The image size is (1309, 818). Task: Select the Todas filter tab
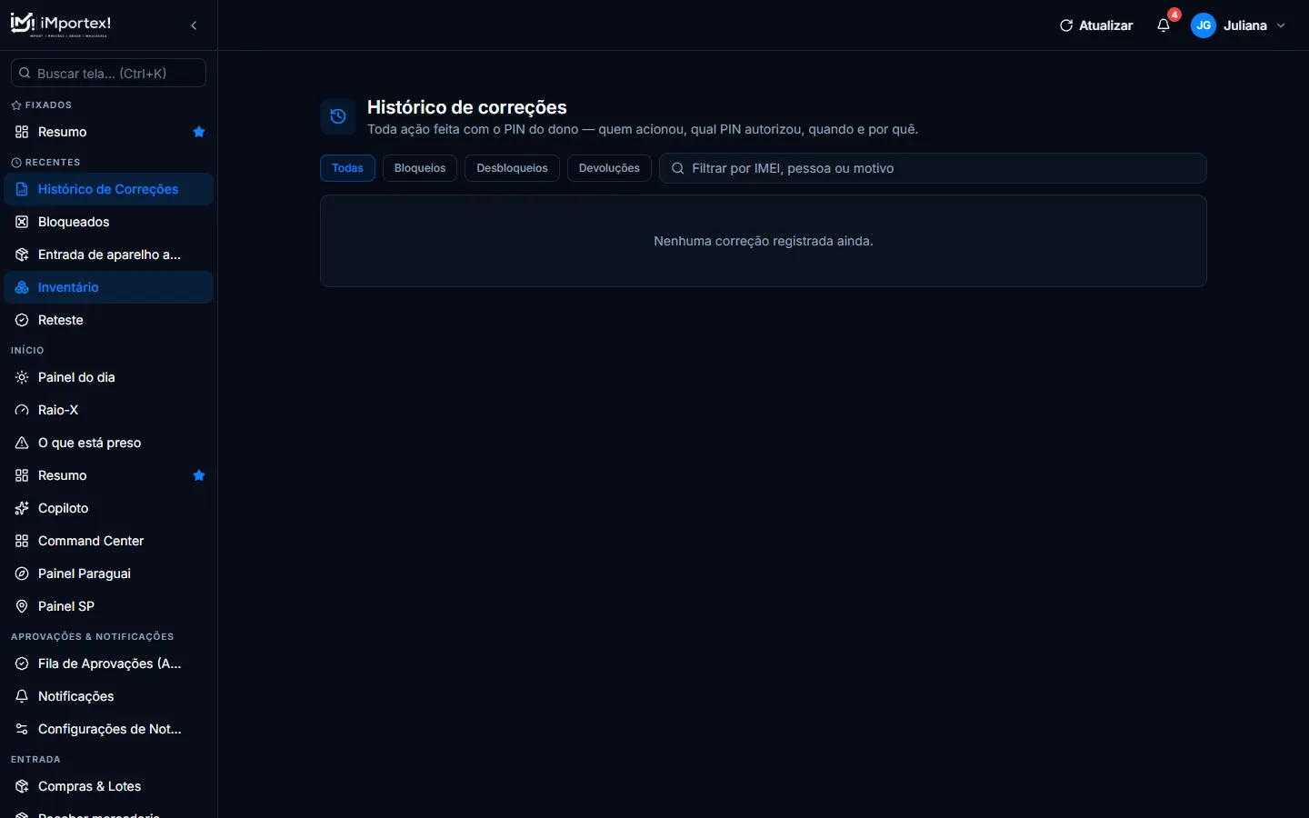pos(347,168)
